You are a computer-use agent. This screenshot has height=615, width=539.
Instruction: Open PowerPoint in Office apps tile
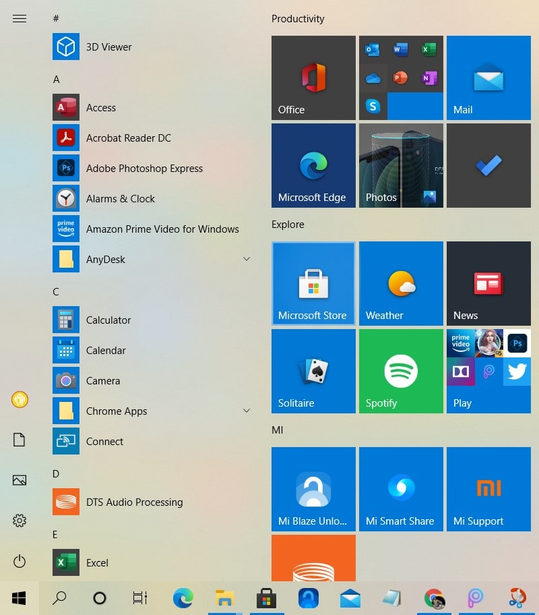pos(401,78)
